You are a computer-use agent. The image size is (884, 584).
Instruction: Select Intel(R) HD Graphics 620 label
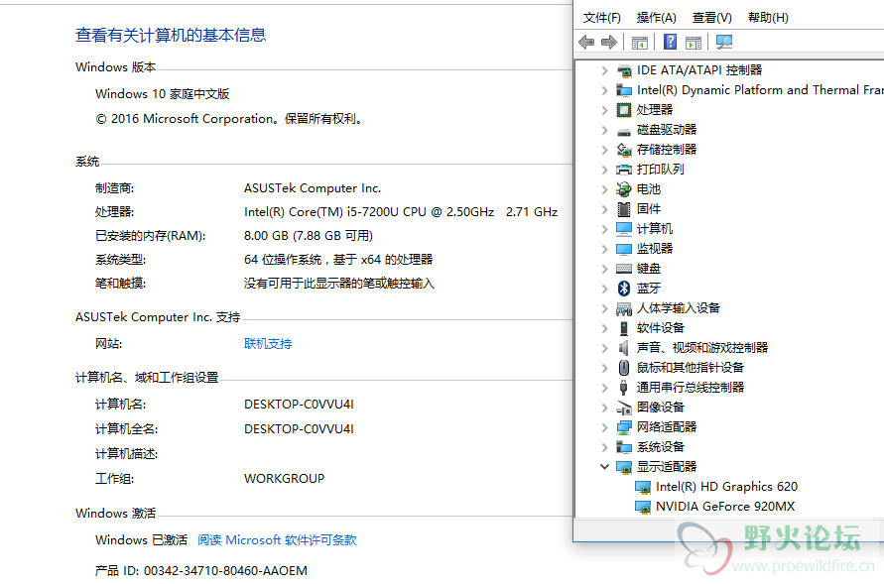coord(726,487)
